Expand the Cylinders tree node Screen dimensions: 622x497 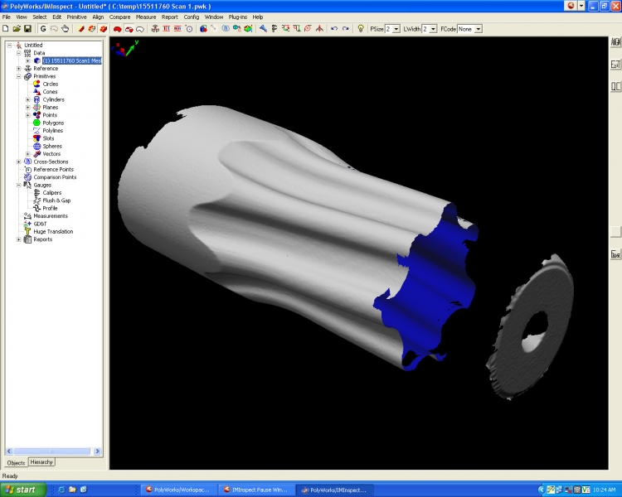(x=27, y=99)
